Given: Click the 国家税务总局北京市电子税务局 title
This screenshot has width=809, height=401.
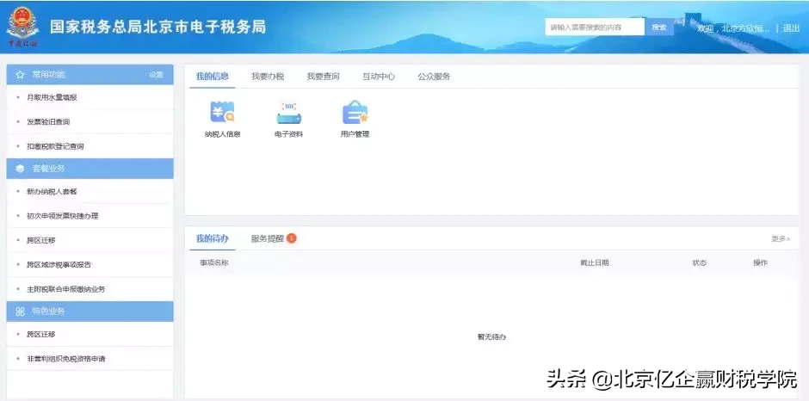Looking at the screenshot, I should (157, 27).
